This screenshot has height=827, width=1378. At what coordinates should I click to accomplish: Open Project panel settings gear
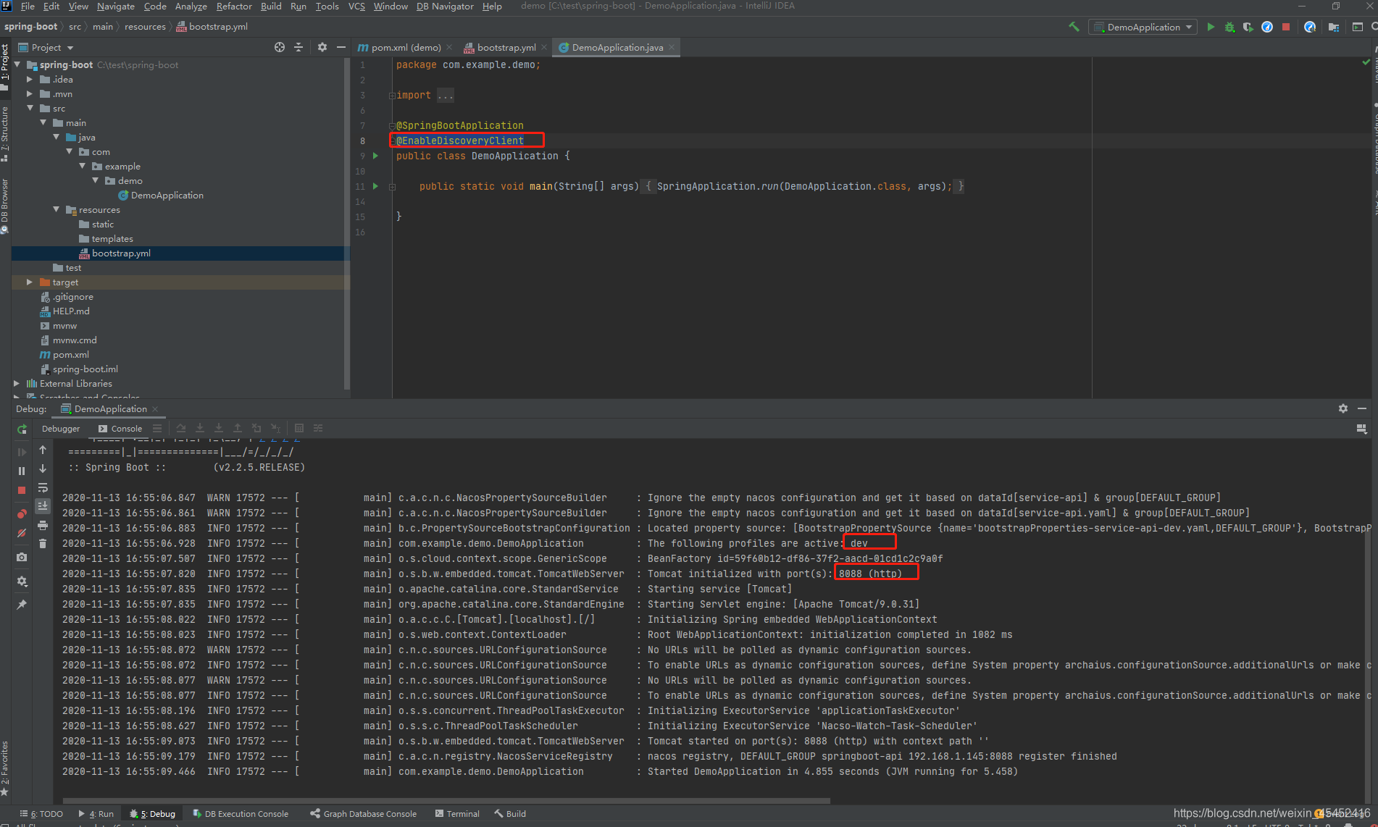click(322, 47)
